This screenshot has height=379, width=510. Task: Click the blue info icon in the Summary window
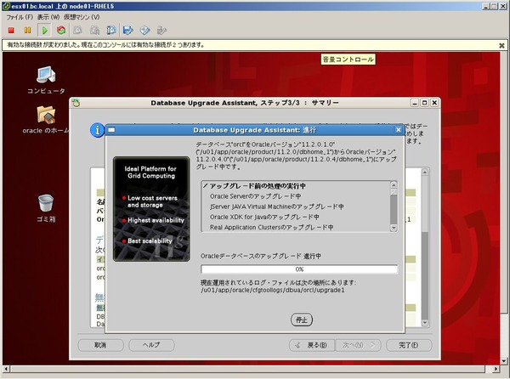[x=97, y=130]
